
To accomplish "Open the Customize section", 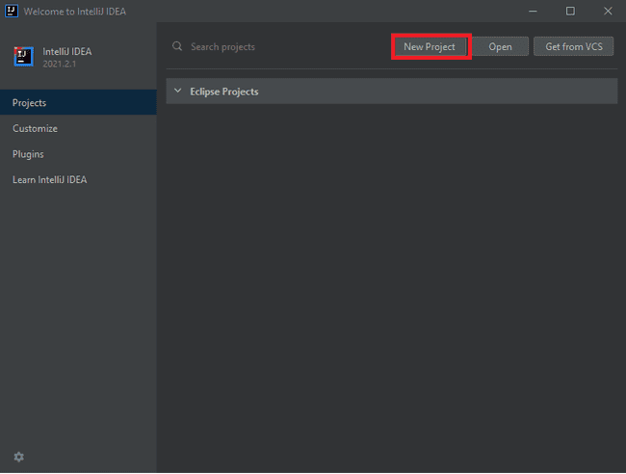I will click(x=78, y=128).
